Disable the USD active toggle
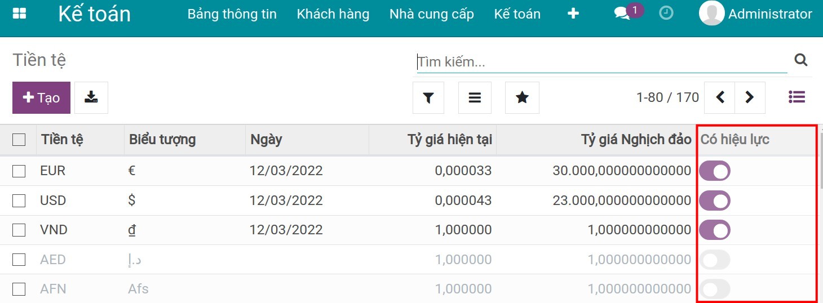 click(x=715, y=200)
